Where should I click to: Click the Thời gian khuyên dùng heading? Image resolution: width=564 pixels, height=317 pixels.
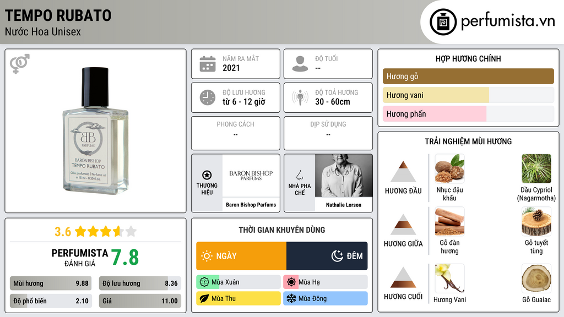tap(281, 229)
